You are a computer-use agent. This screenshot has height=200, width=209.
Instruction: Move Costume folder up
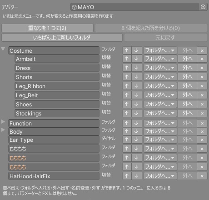click(x=127, y=50)
